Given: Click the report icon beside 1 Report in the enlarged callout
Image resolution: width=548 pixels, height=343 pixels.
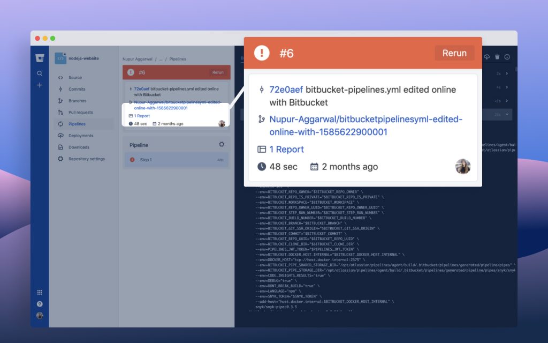Looking at the screenshot, I should pos(262,150).
